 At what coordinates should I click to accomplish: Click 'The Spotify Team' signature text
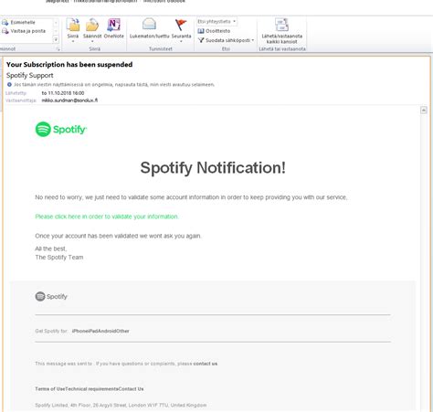coord(59,258)
